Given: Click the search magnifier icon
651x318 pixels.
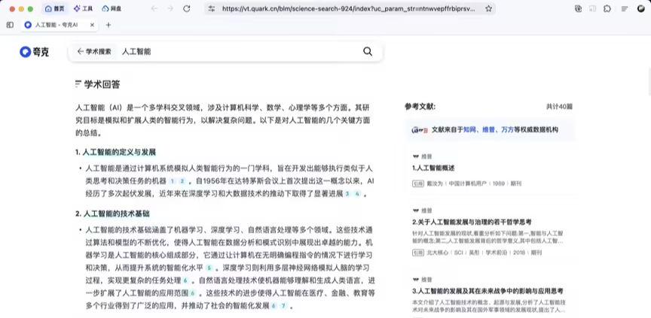Looking at the screenshot, I should (x=368, y=52).
